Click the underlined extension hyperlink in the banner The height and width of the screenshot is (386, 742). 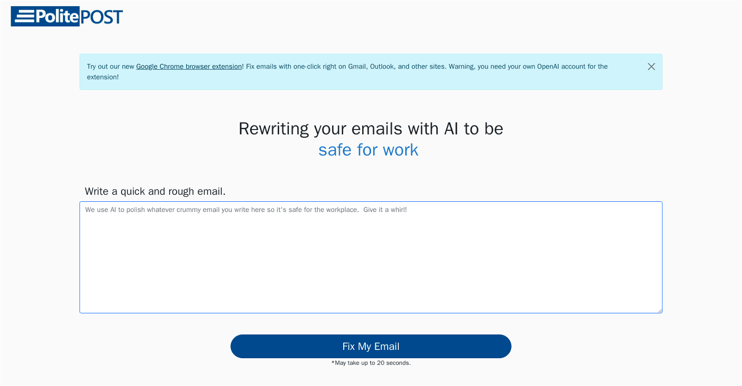click(x=189, y=66)
